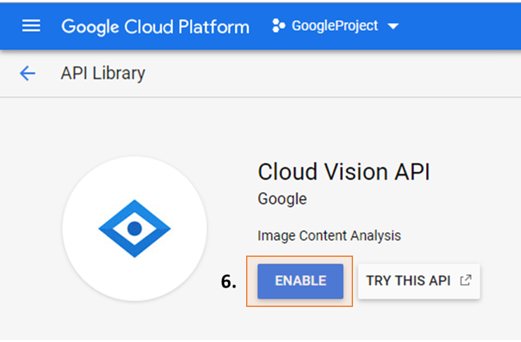Go back using the blue arrow
The height and width of the screenshot is (342, 521).
pyautogui.click(x=28, y=73)
